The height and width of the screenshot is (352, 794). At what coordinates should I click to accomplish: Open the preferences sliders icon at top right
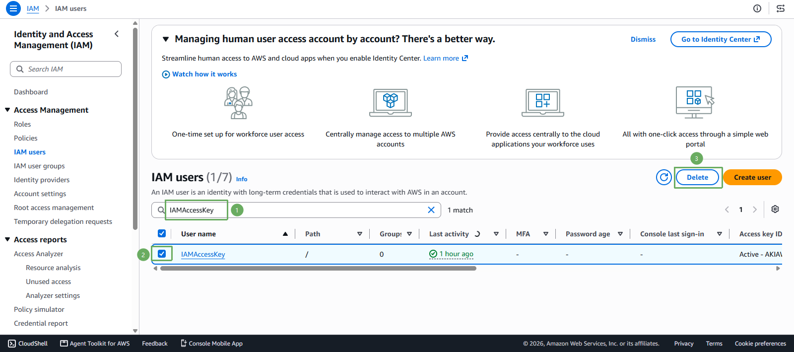tap(781, 8)
